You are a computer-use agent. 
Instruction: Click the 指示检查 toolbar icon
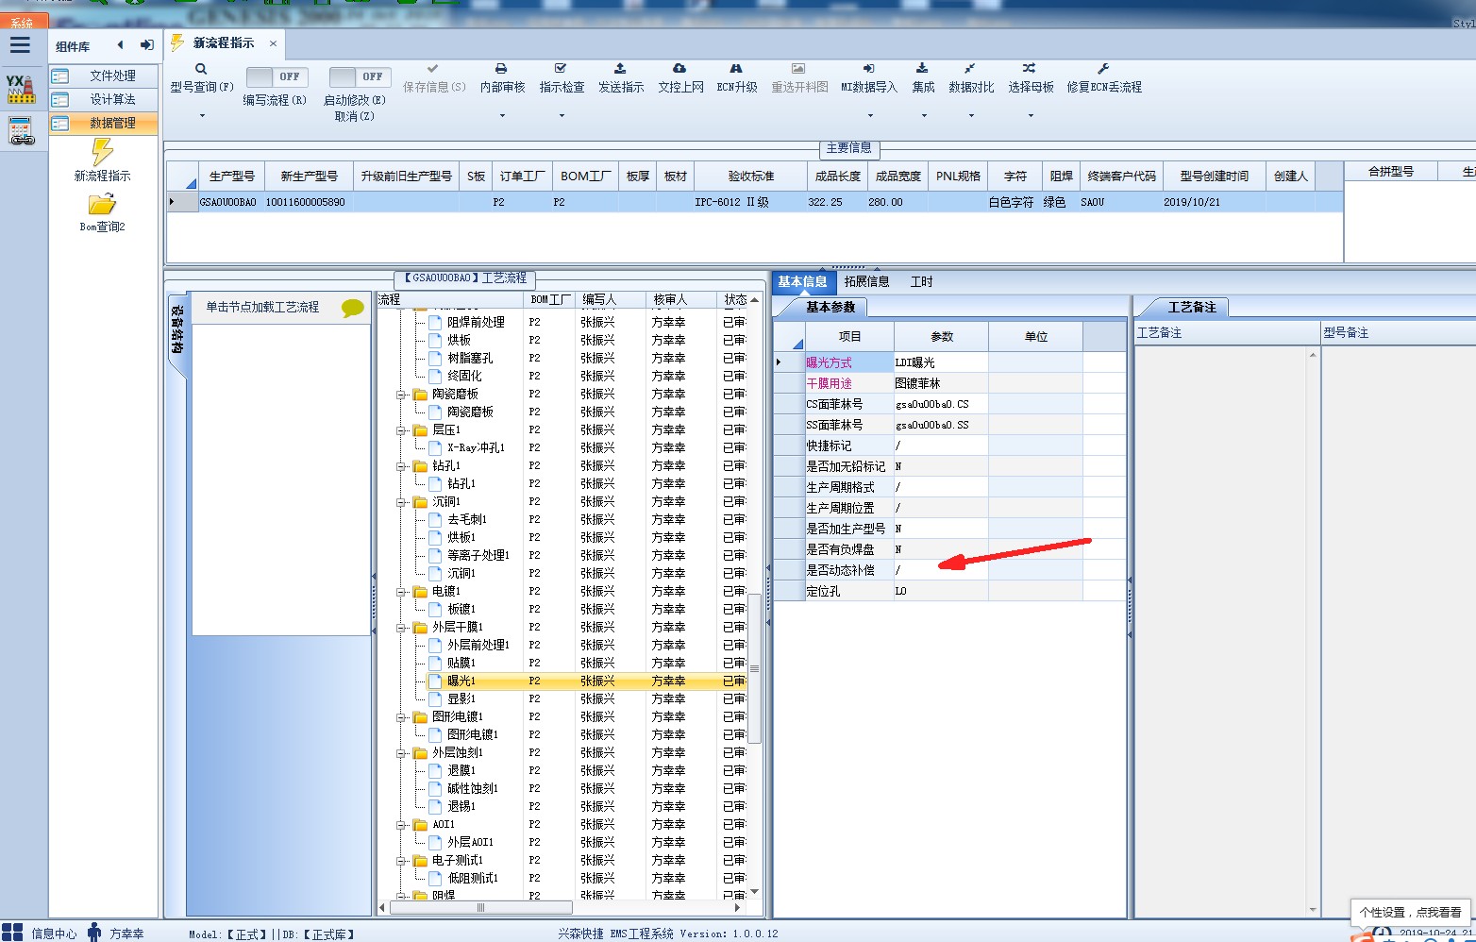(561, 69)
